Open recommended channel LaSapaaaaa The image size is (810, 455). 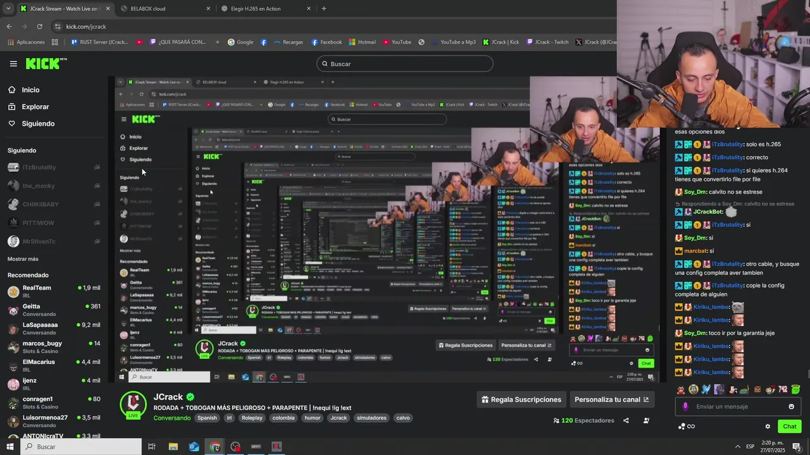[x=54, y=329]
